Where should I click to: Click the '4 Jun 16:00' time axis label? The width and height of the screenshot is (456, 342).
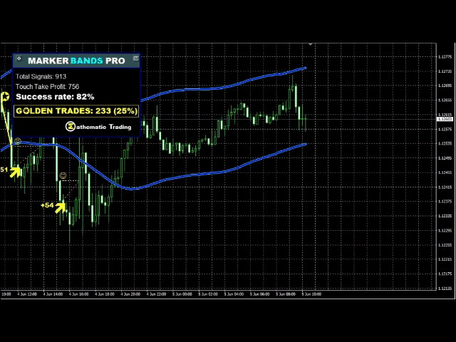pos(79,294)
